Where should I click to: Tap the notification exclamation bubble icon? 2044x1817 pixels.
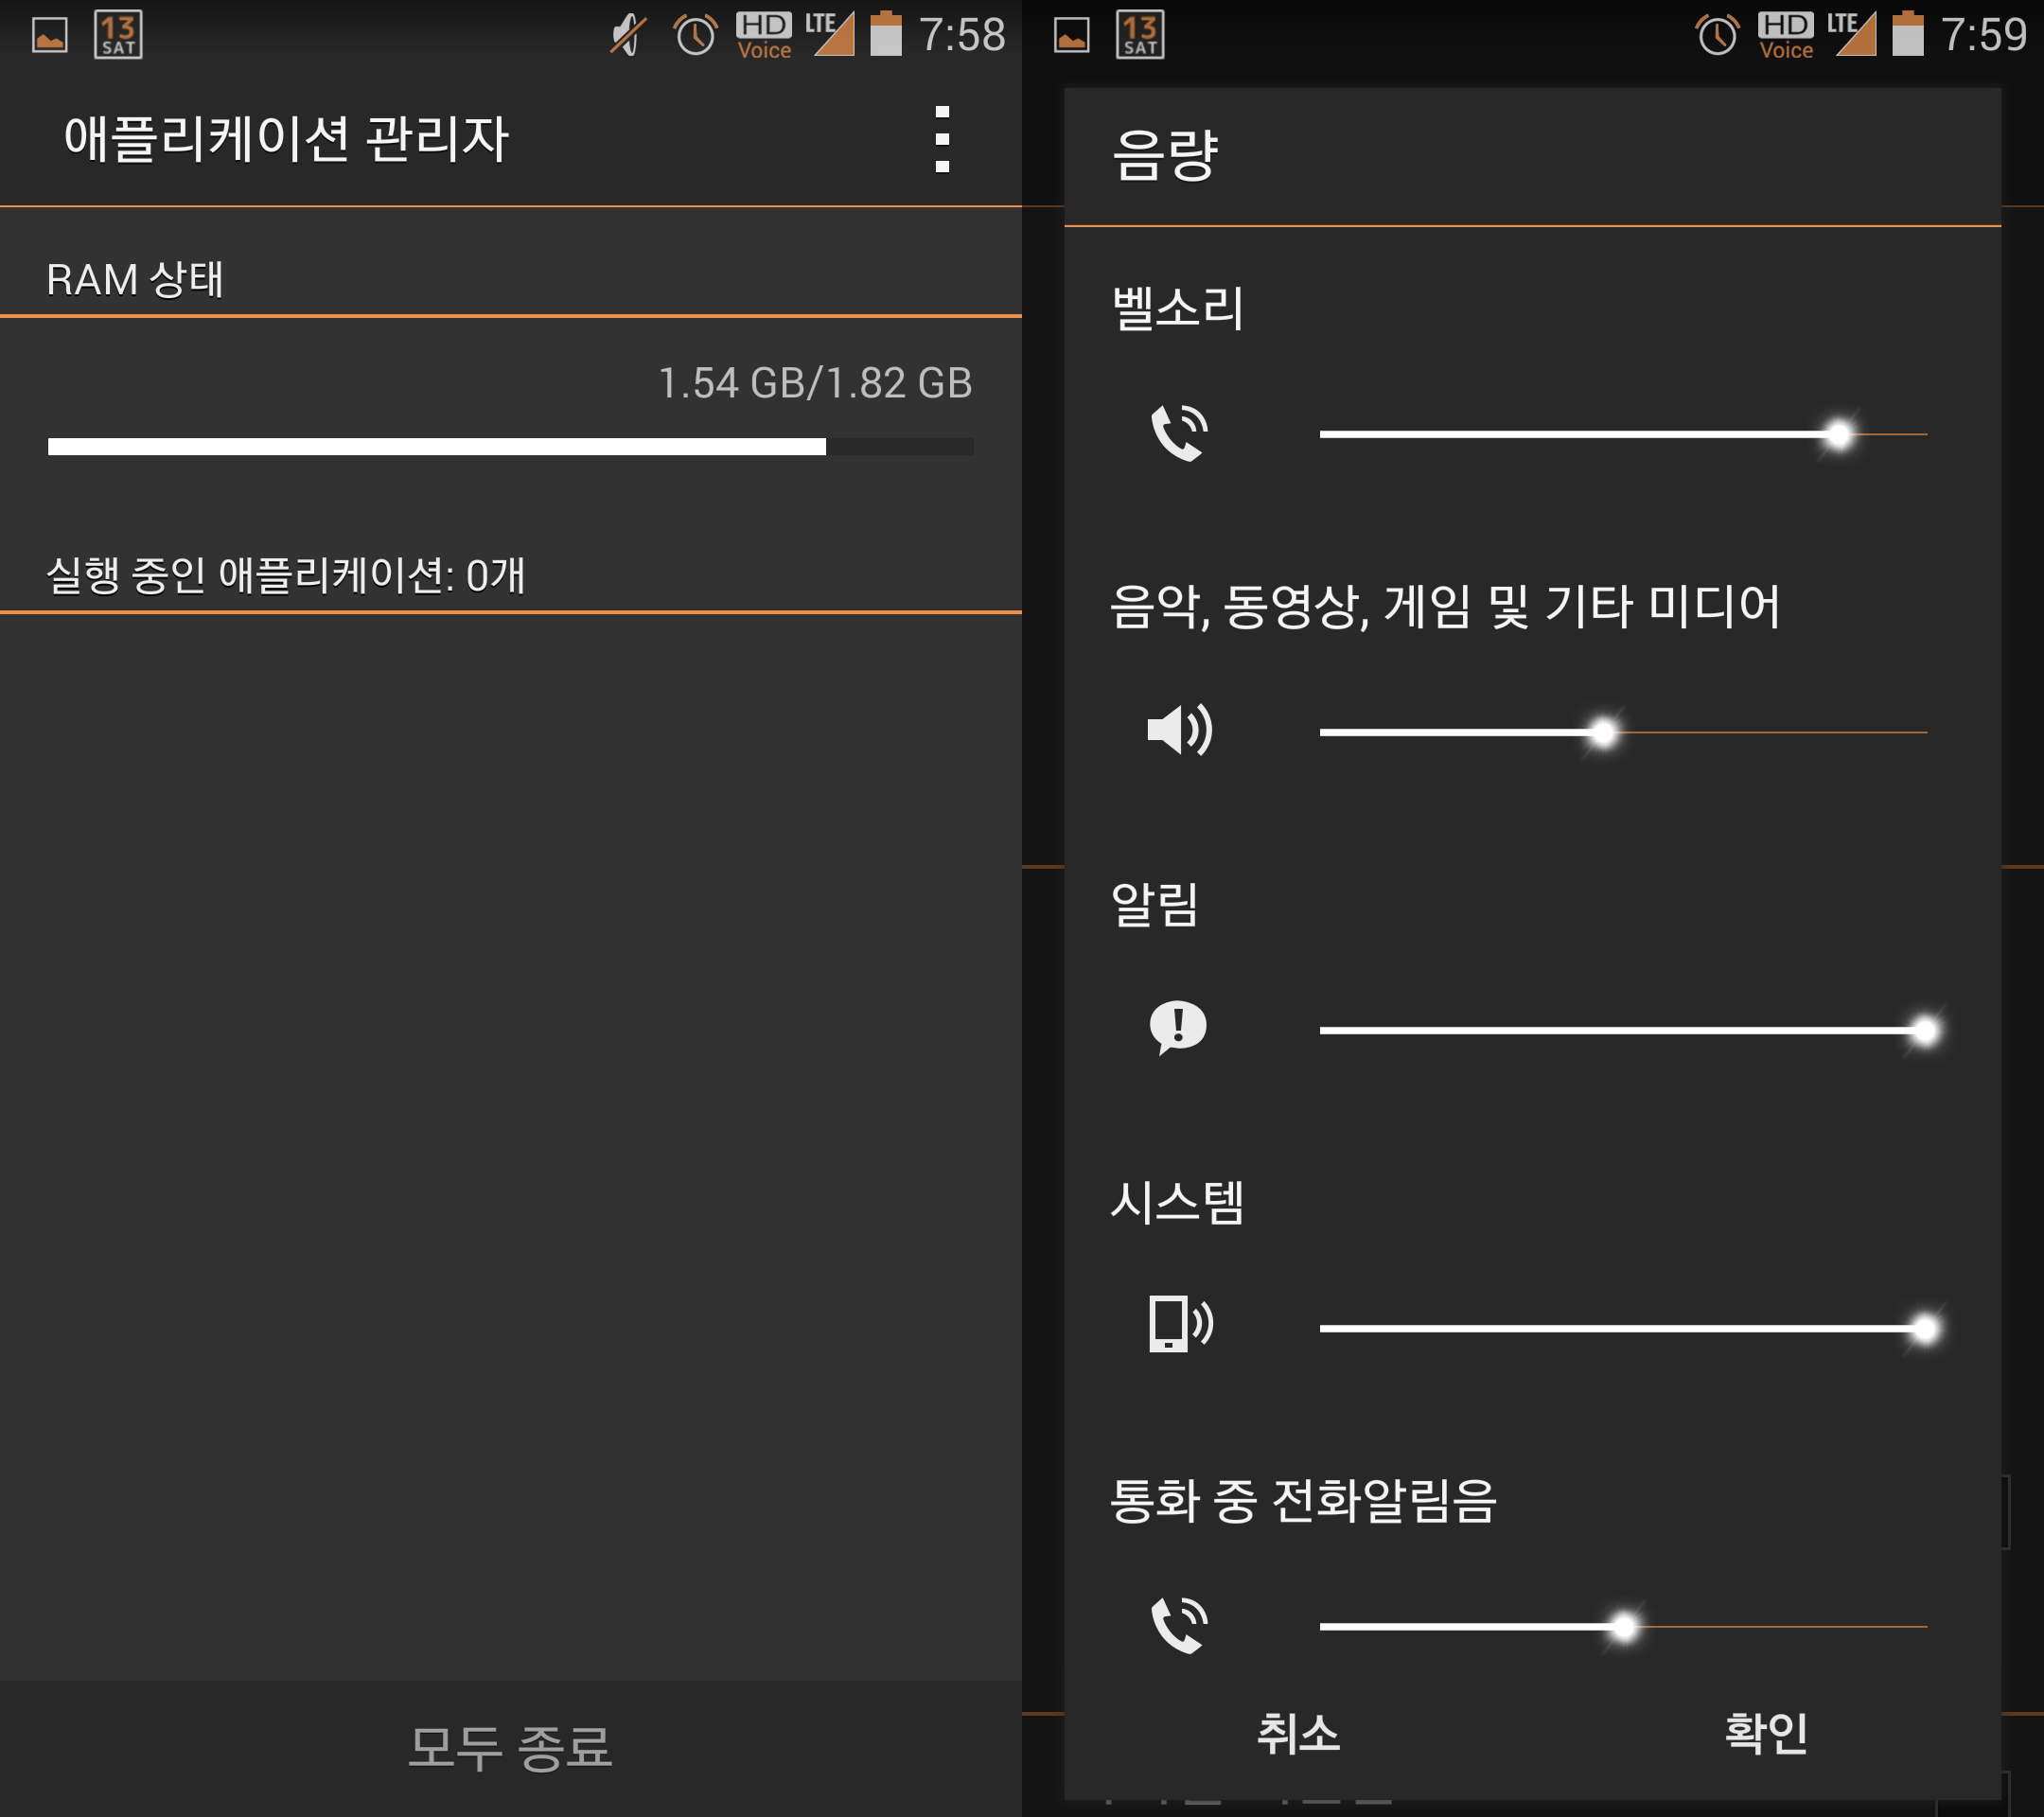(1178, 1027)
